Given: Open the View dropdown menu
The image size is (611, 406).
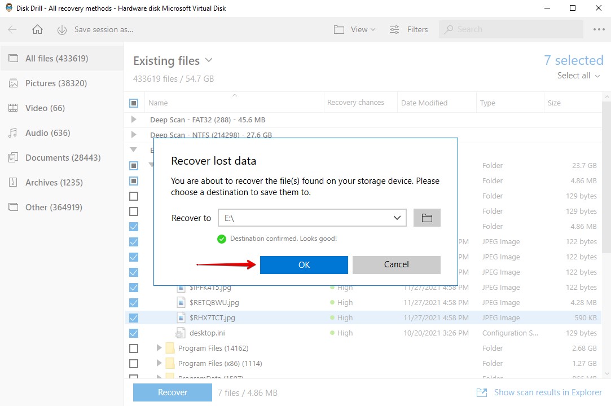Looking at the screenshot, I should pos(363,30).
